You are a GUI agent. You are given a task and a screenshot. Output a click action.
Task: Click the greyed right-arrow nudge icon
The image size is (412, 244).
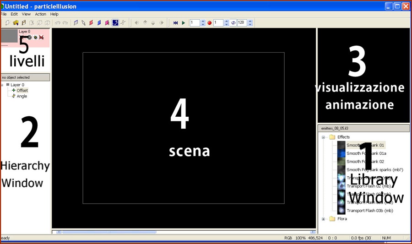pyautogui.click(x=162, y=23)
